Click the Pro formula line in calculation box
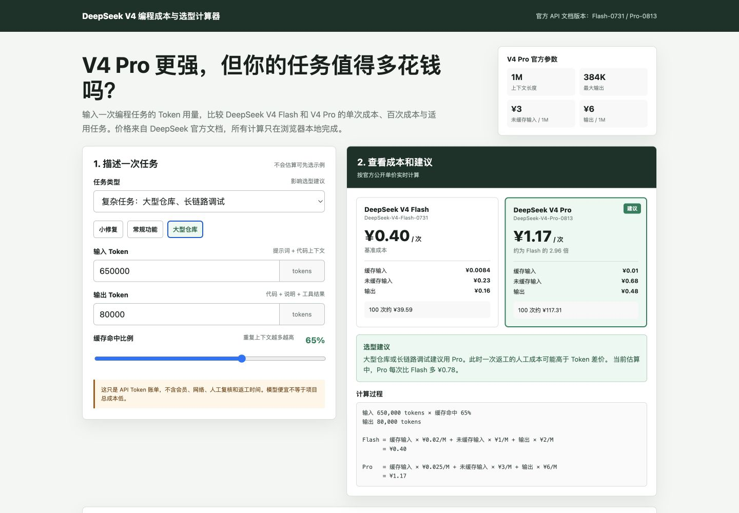This screenshot has height=513, width=739. tap(459, 467)
